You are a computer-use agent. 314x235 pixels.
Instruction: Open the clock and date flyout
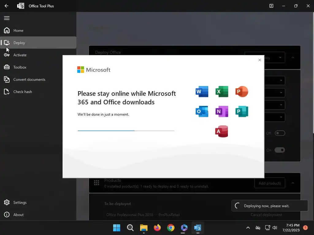tap(291, 228)
